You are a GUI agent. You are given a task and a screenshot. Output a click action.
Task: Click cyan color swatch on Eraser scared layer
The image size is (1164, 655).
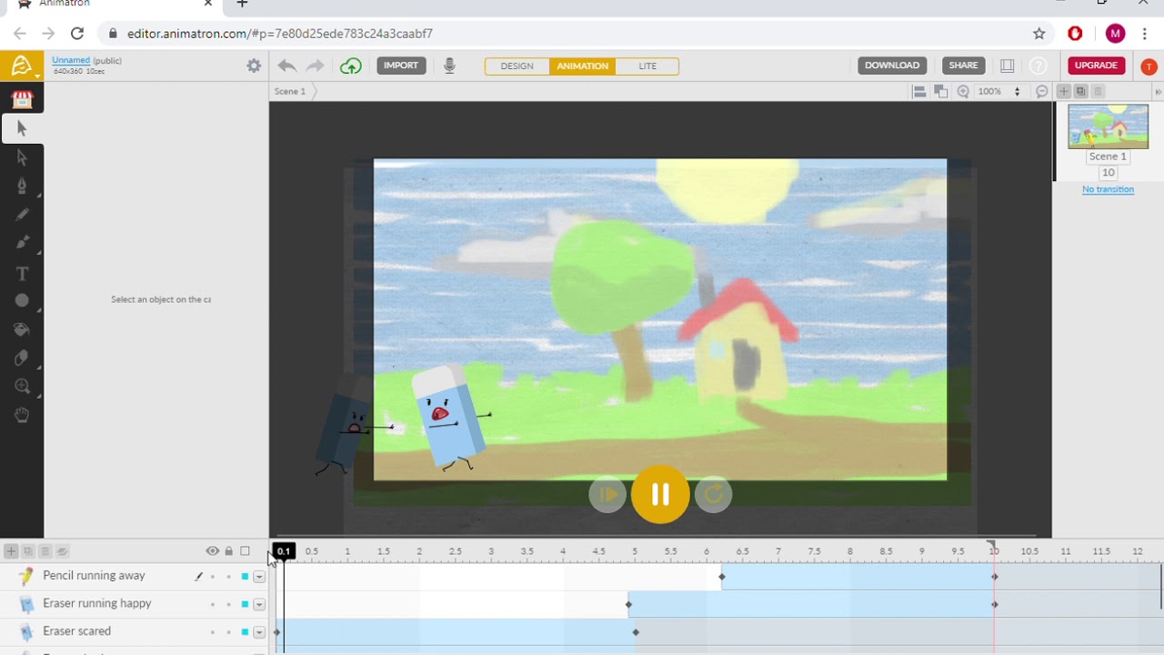tap(245, 632)
